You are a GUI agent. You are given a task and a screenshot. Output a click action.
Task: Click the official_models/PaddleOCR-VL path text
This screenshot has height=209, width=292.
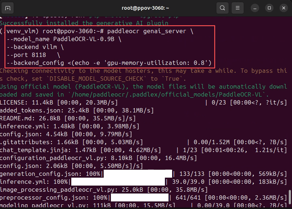tap(211, 94)
